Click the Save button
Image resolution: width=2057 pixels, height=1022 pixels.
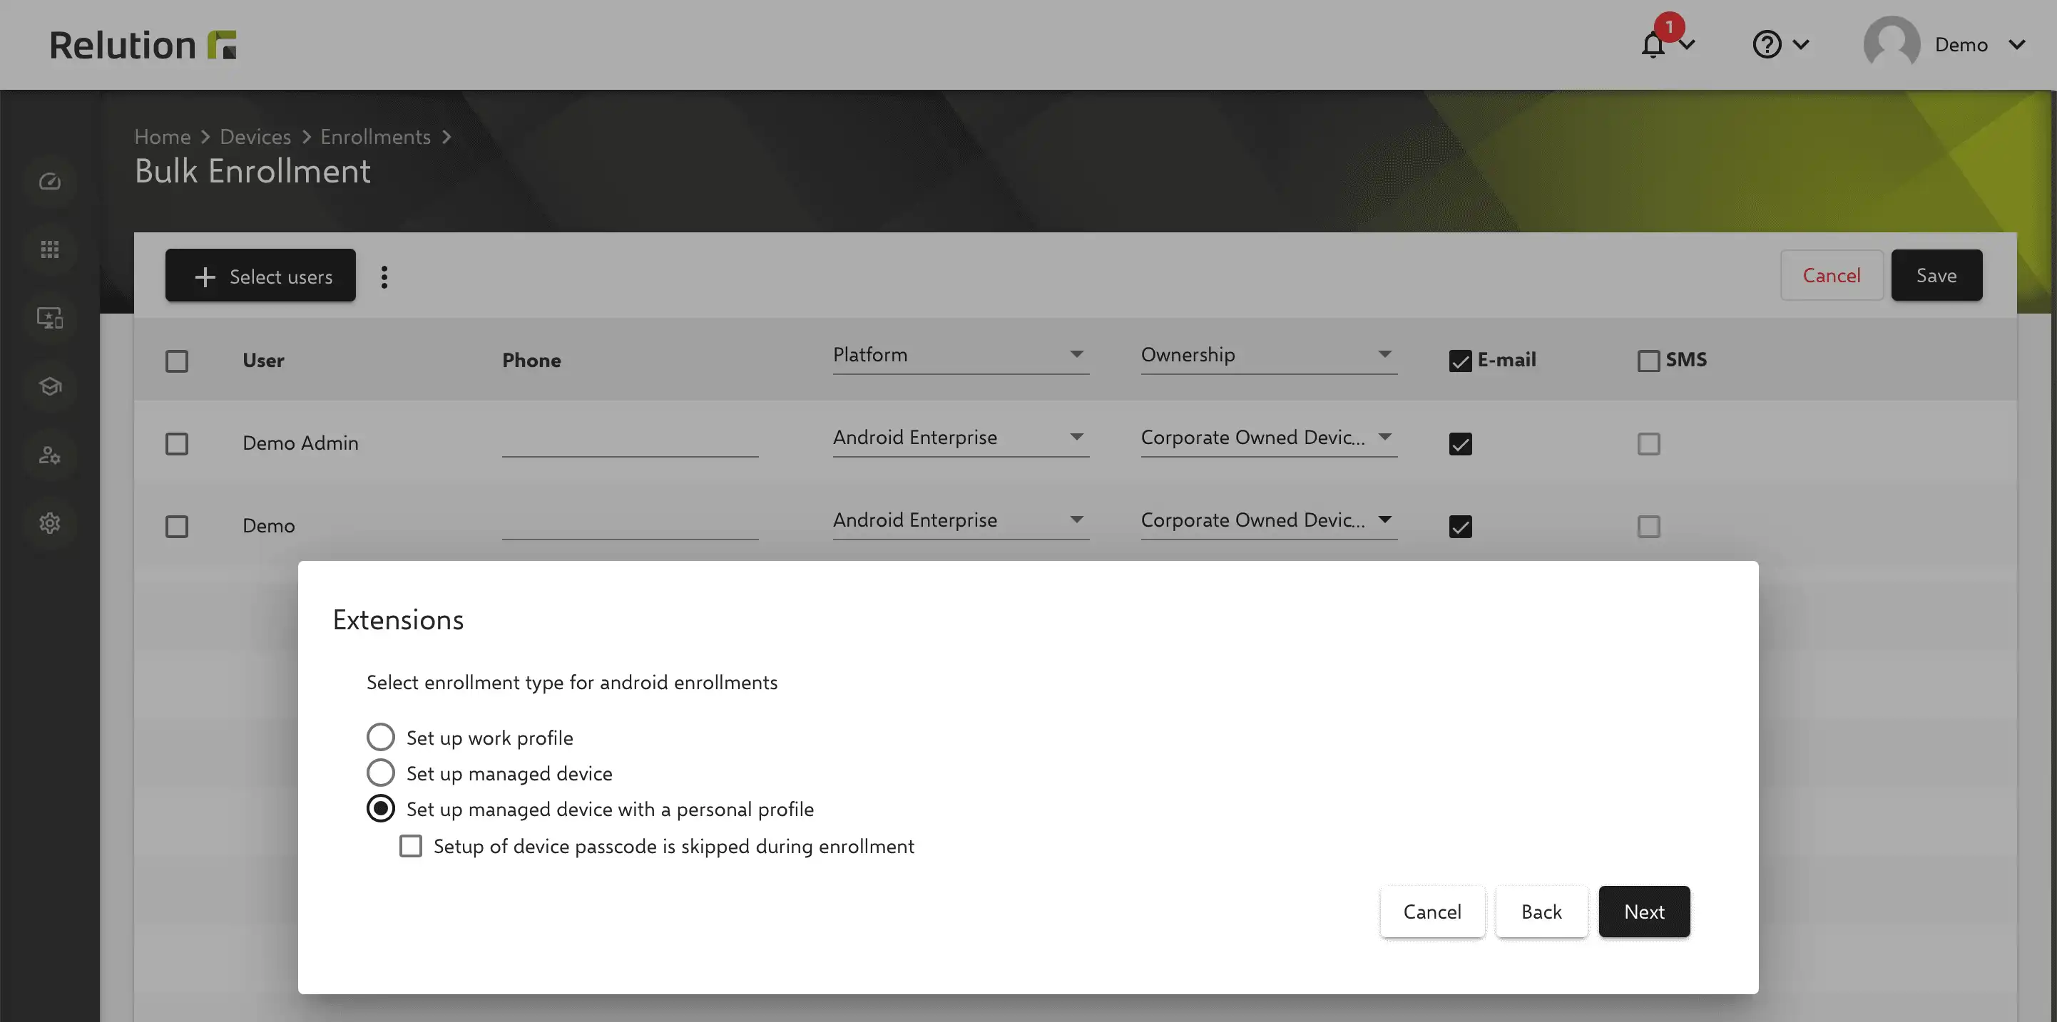pos(1936,275)
